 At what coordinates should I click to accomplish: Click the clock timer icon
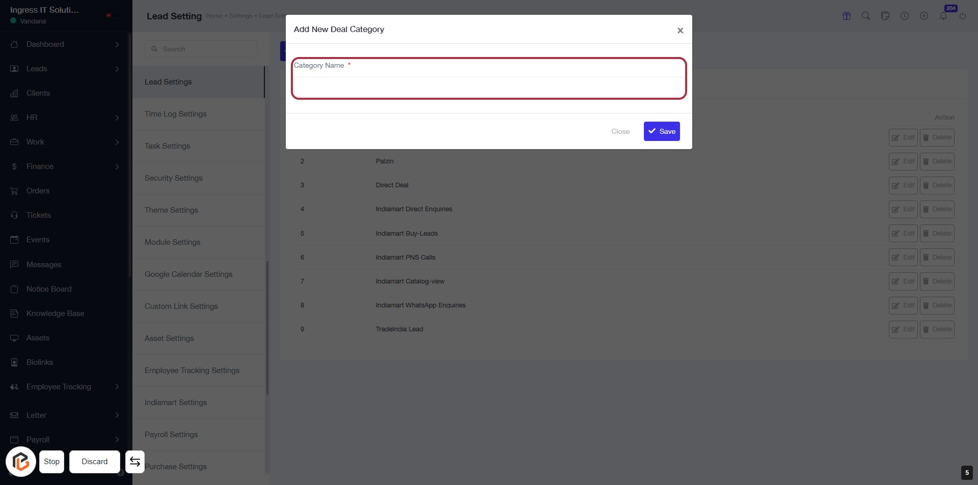point(905,16)
